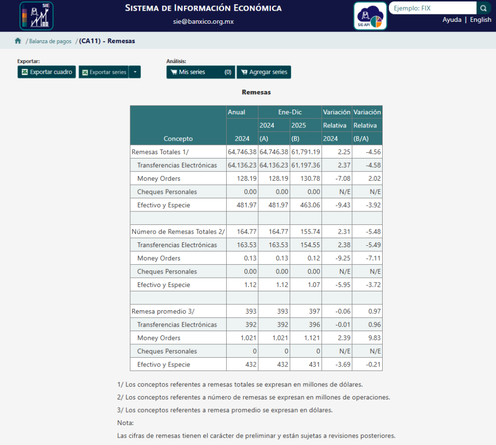Select the Número de Remesas Totales 2/ row

coord(178,232)
